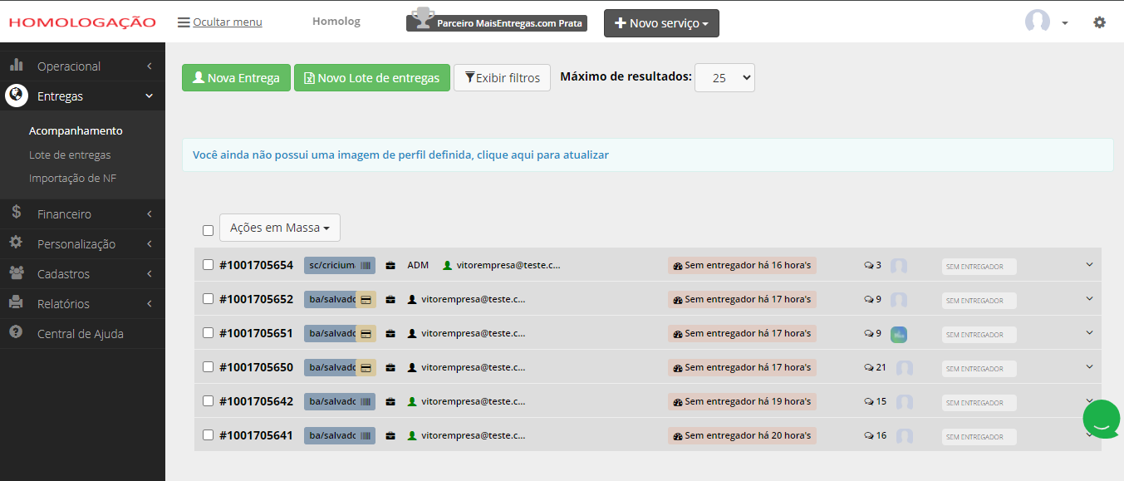Click the Ocultar menu link

(x=220, y=22)
